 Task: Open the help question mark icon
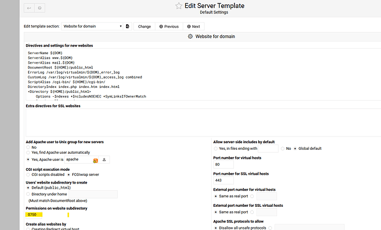(x=39, y=9)
